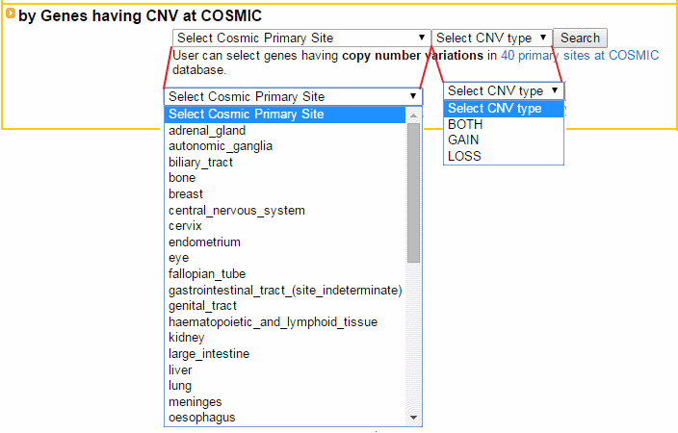Select adrenal_gland from the list
The width and height of the screenshot is (678, 433).
click(x=284, y=131)
